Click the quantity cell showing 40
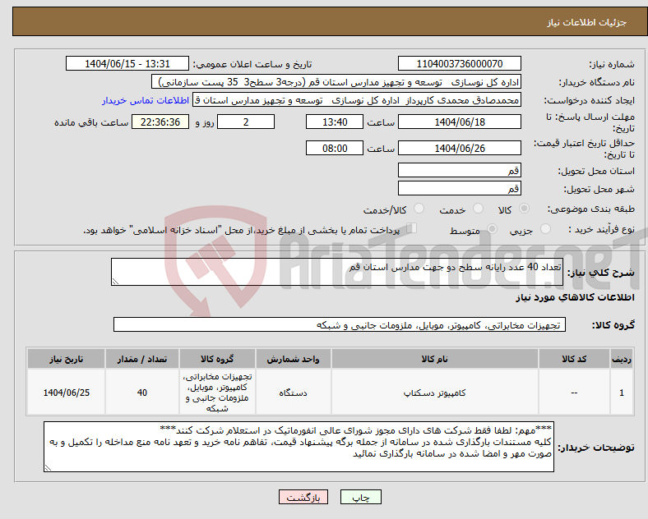 coord(142,393)
